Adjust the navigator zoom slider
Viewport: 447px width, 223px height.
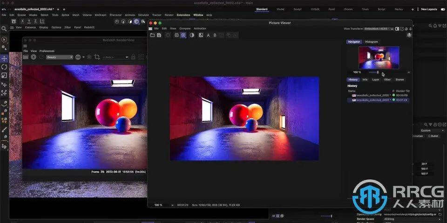[x=378, y=72]
